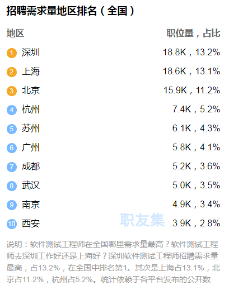The height and width of the screenshot is (285, 229).
Task: Click the blue rank 4 badge
Action: [x=12, y=110]
